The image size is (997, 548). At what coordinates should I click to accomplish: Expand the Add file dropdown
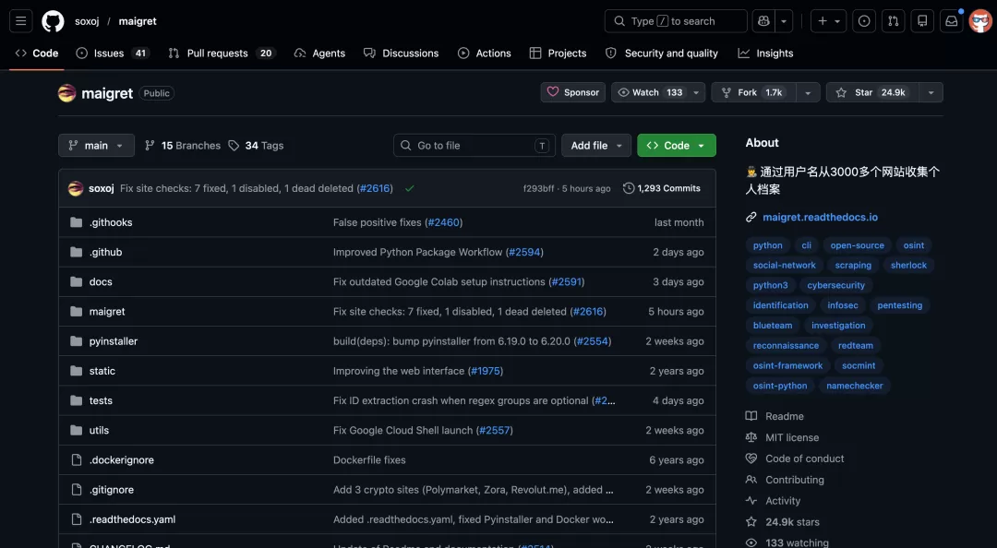[596, 146]
